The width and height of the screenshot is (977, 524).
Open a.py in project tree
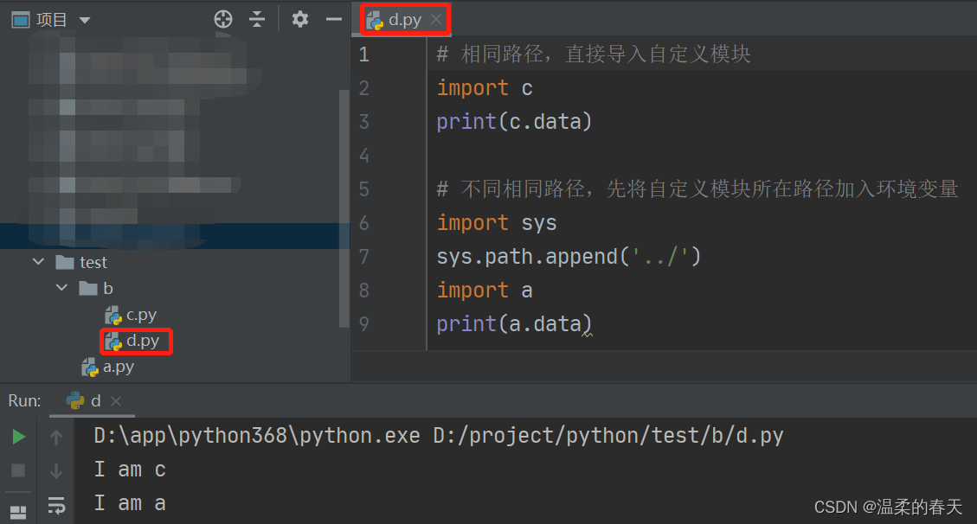(x=119, y=367)
